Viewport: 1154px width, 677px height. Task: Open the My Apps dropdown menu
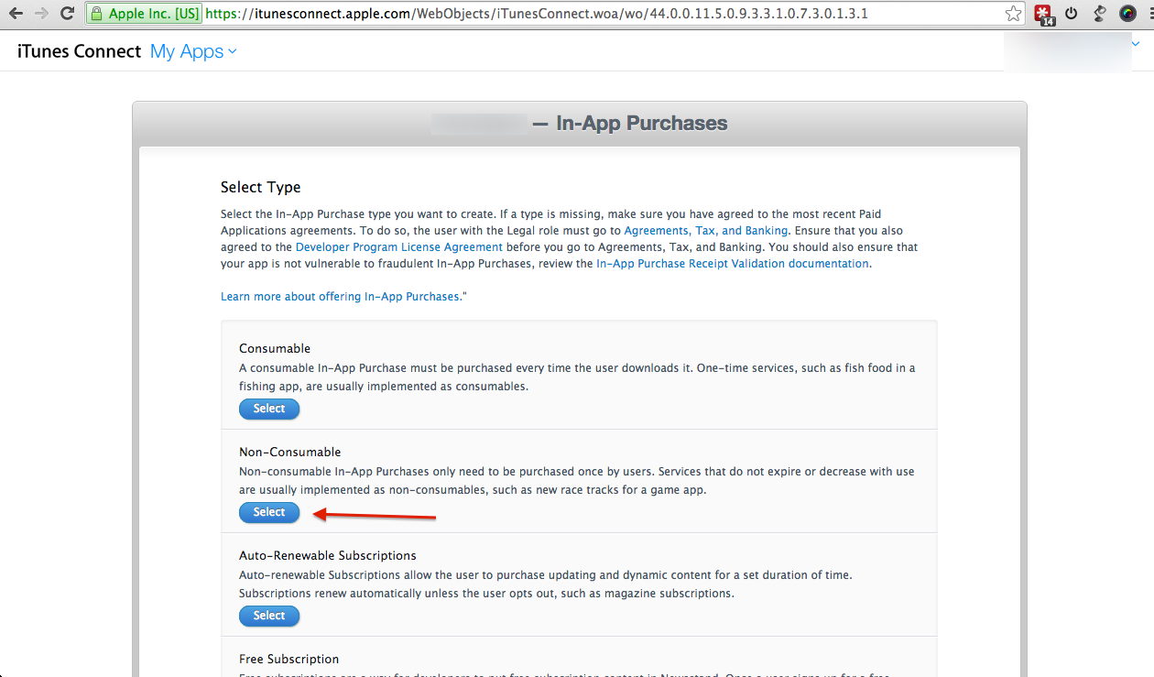click(193, 51)
